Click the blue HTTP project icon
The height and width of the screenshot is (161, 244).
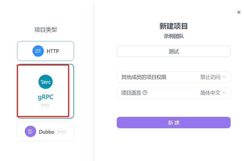38,51
